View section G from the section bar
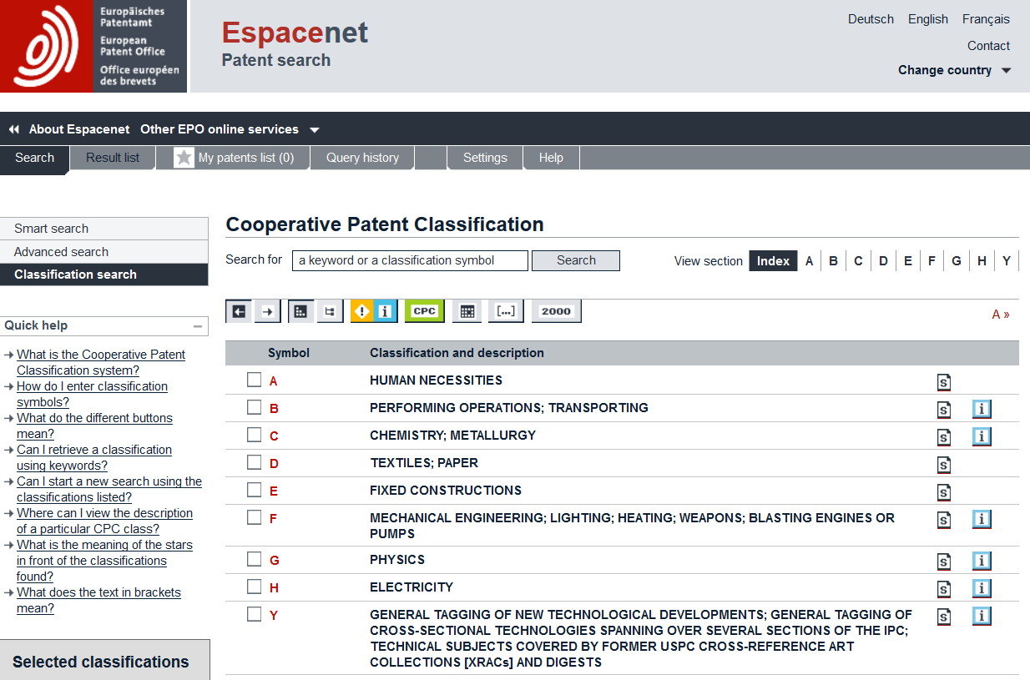The image size is (1030, 680). pos(957,261)
